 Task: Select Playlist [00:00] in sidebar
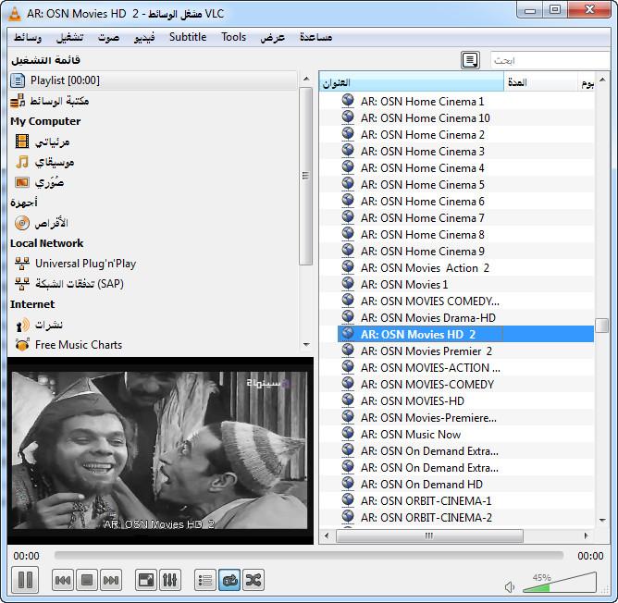[153, 80]
